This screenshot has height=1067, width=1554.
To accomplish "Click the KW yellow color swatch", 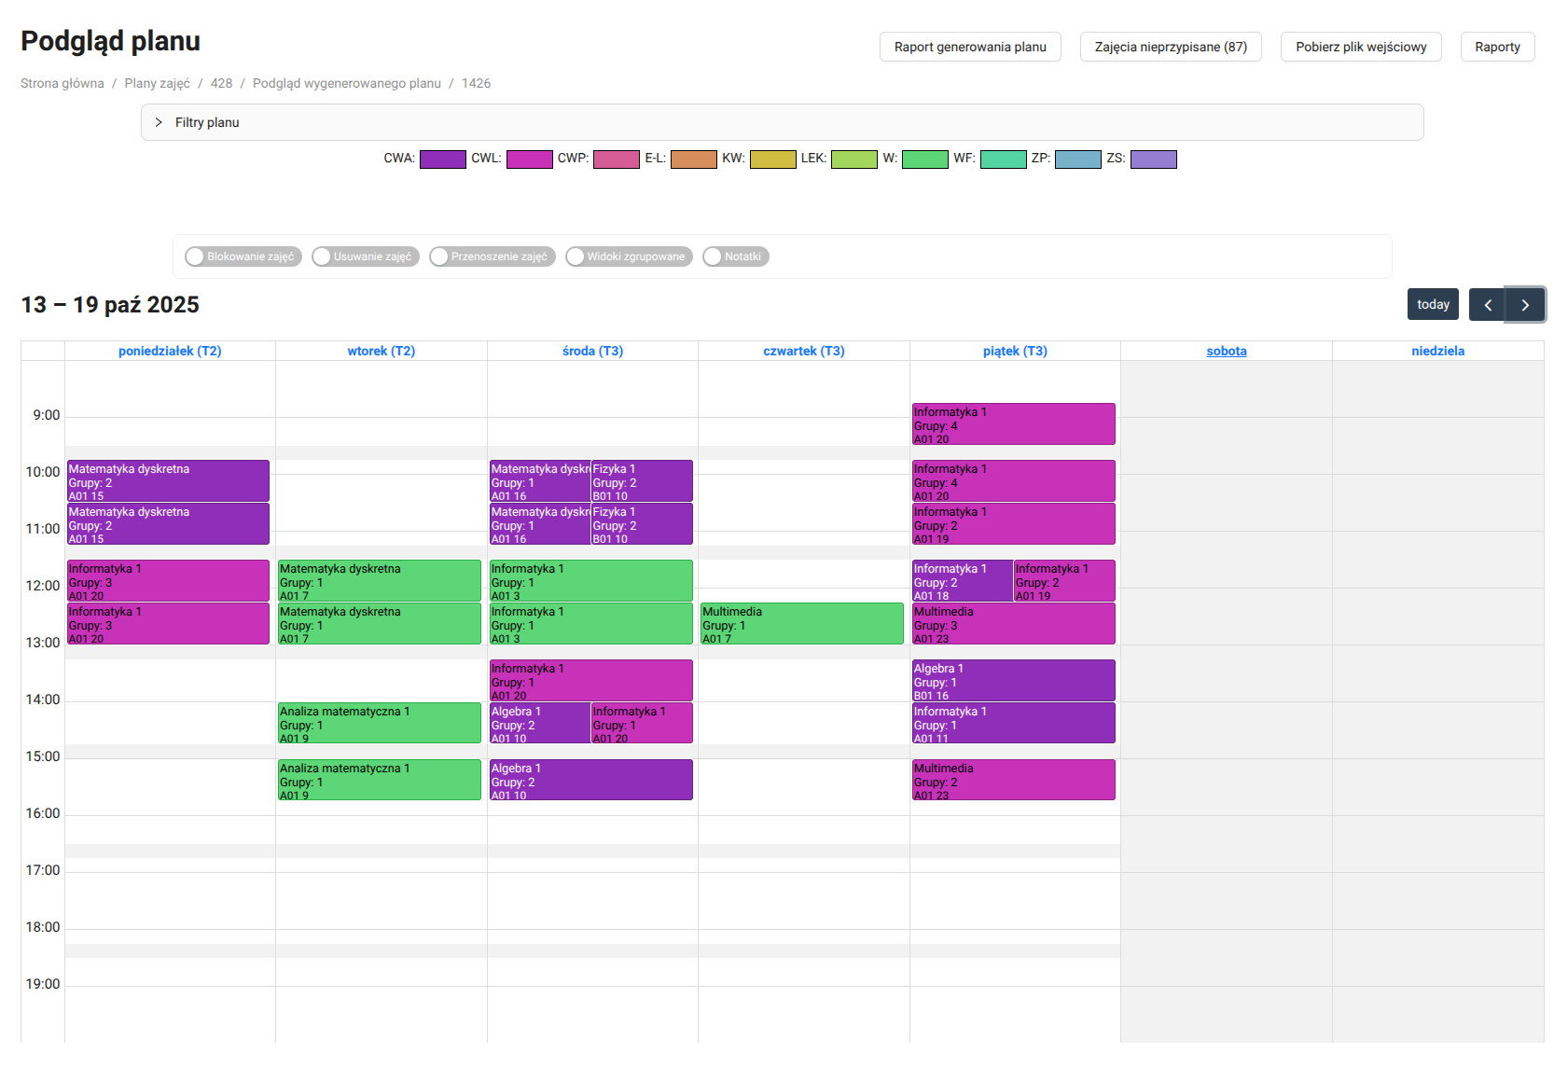I will click(x=773, y=159).
